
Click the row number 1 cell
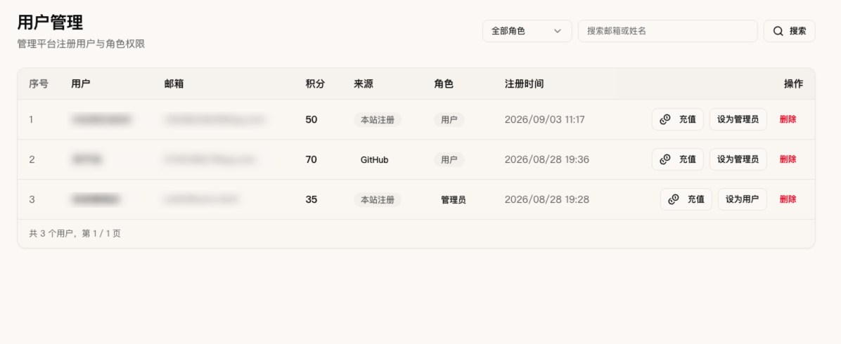(x=31, y=119)
